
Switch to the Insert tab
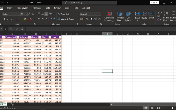(x=10, y=8)
